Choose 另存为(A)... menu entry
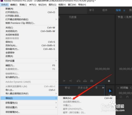Viewport: 132px width, 115px height. tap(29, 45)
